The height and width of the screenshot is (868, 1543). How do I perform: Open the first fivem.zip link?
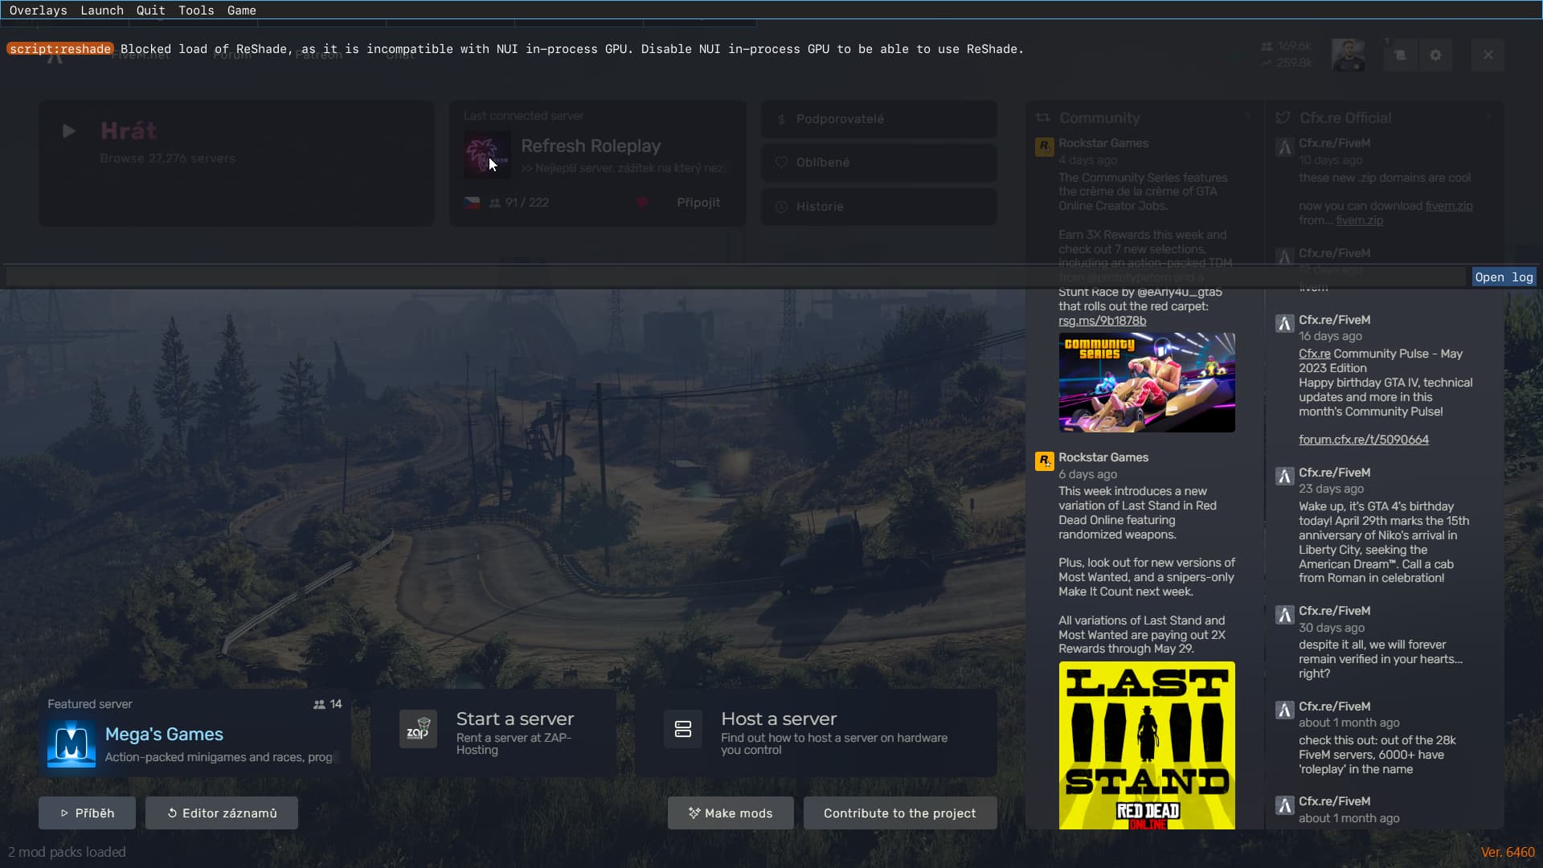(x=1449, y=206)
